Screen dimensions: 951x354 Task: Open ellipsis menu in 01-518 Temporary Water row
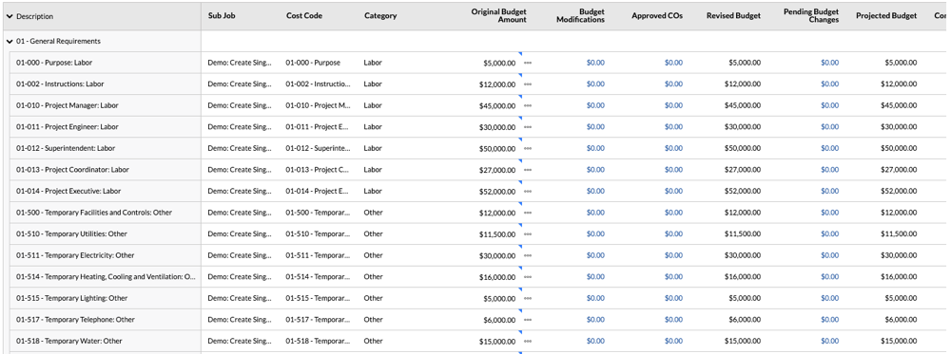click(528, 342)
